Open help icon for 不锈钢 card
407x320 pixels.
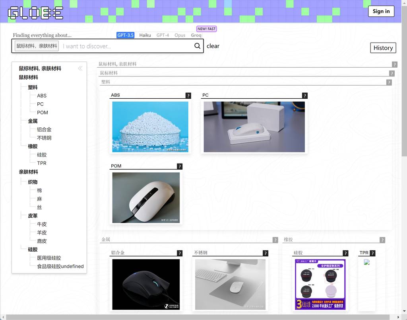click(266, 253)
